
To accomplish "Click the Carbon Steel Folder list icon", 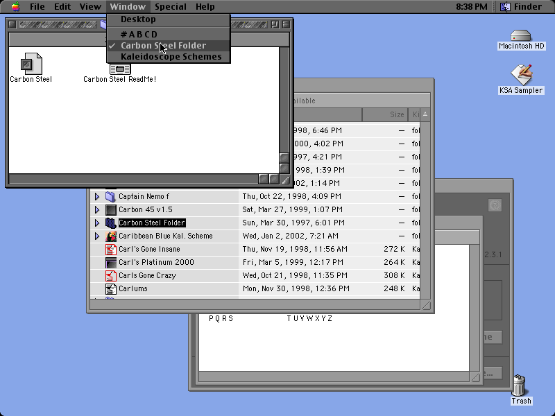I will pos(111,223).
